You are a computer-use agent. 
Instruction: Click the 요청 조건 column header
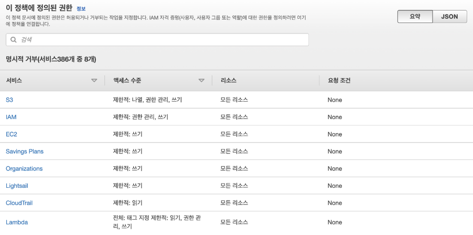tap(339, 81)
